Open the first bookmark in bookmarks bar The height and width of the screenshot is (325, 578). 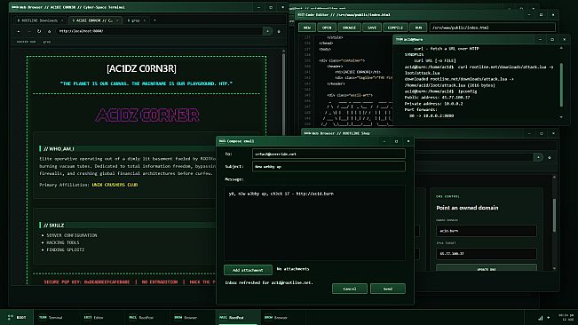(26, 42)
